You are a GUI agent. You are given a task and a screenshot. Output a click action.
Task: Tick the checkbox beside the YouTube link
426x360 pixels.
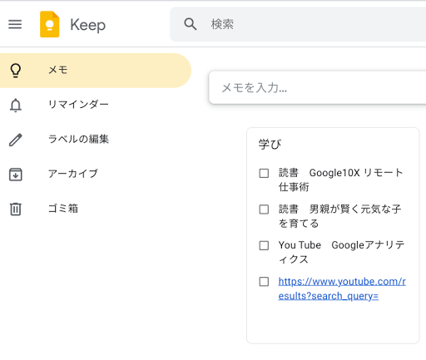pos(264,282)
